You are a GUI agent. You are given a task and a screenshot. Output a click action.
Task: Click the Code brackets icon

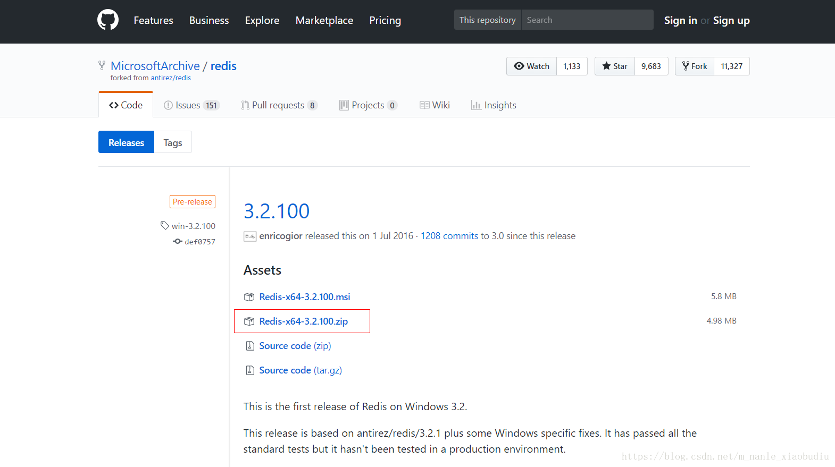[113, 105]
